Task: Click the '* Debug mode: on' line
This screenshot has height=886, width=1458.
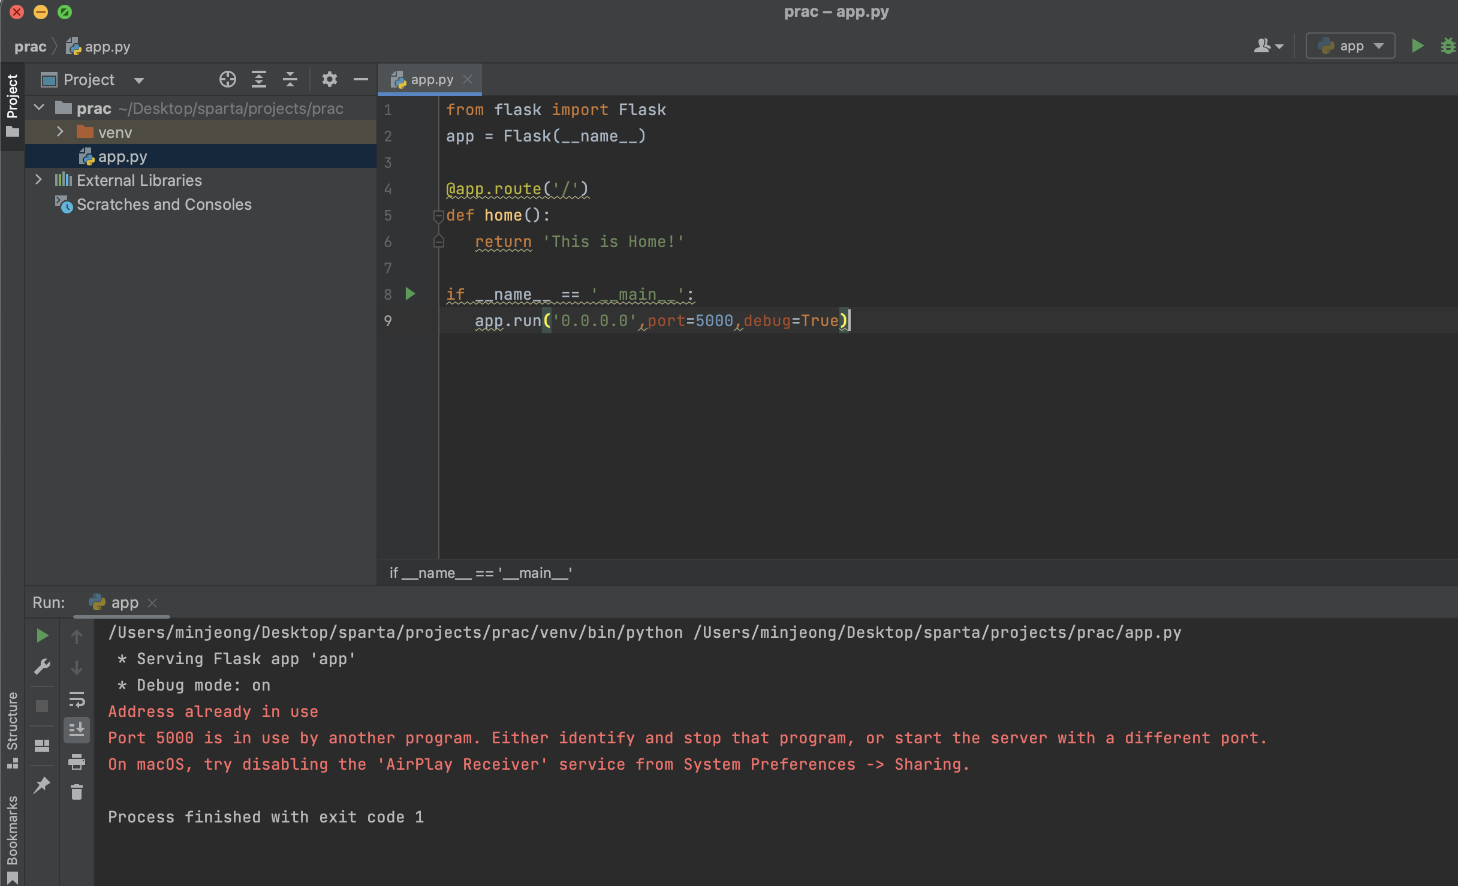Action: coord(194,685)
